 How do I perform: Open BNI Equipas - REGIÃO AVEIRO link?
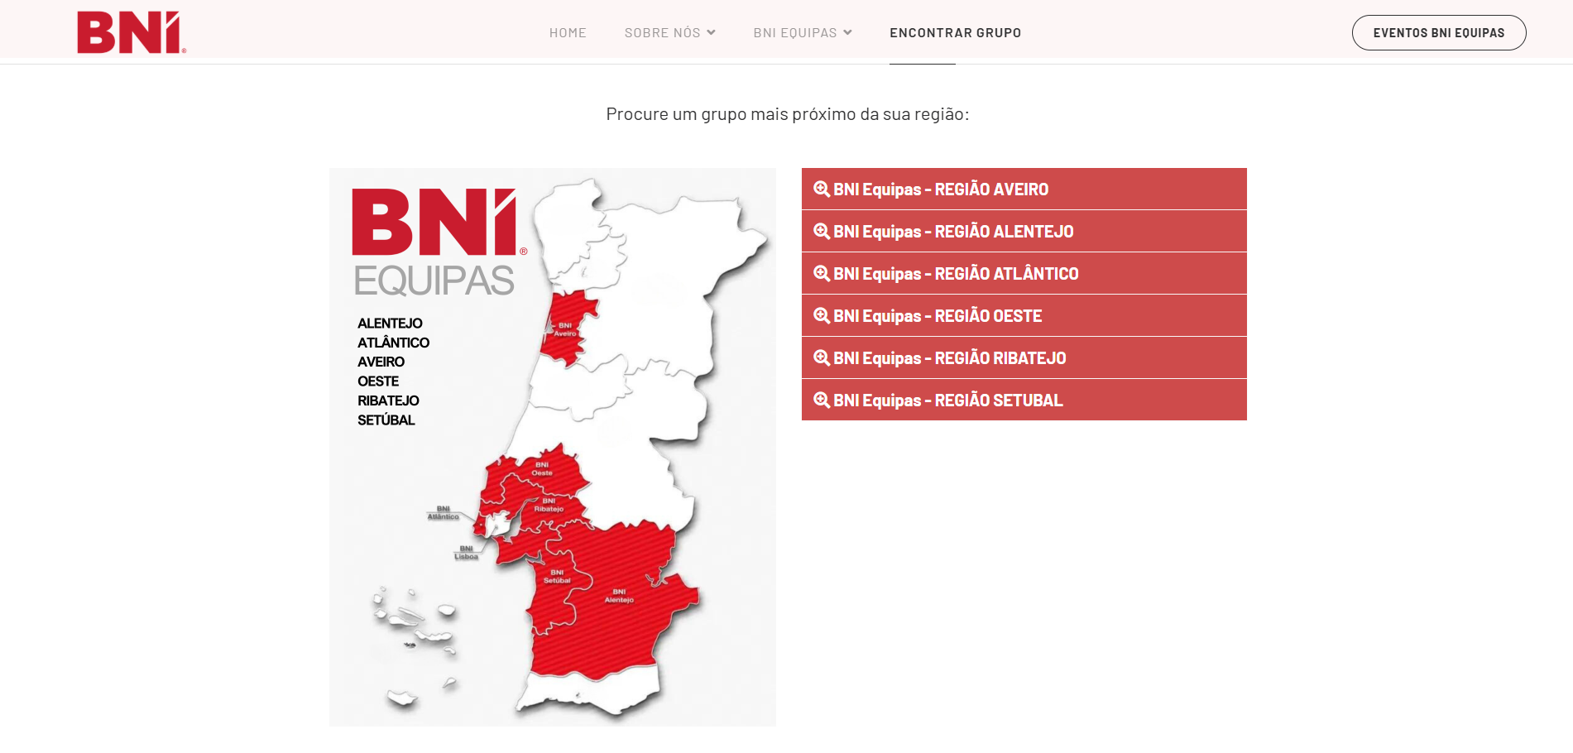pos(1024,189)
